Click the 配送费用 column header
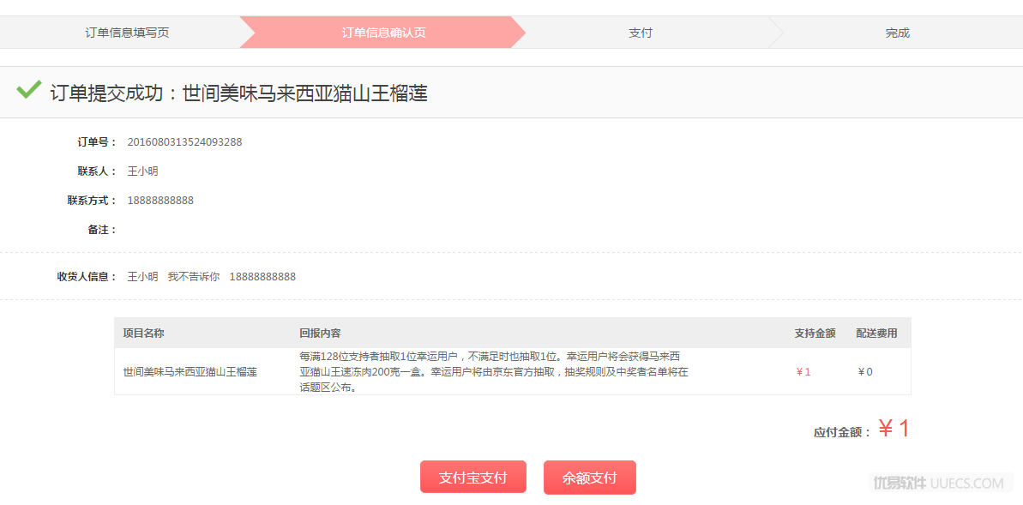This screenshot has width=1023, height=505. click(x=876, y=333)
